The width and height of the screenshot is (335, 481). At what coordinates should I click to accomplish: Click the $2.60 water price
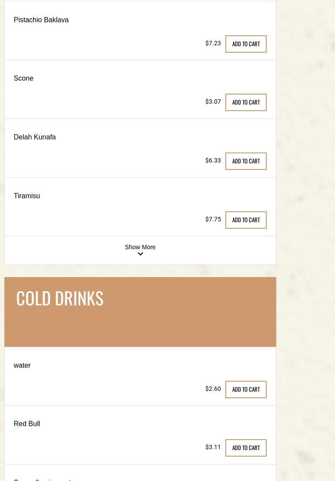[213, 389]
